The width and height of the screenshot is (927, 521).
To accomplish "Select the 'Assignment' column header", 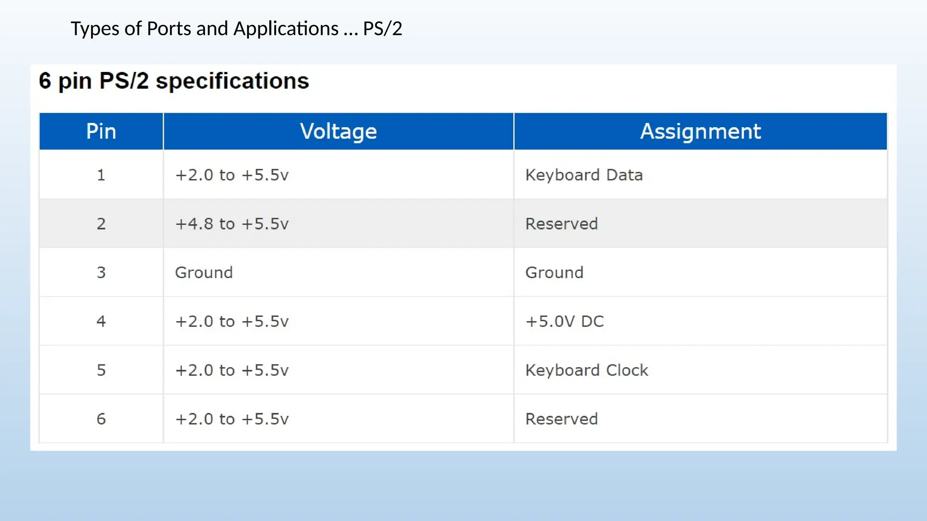I will tap(700, 132).
